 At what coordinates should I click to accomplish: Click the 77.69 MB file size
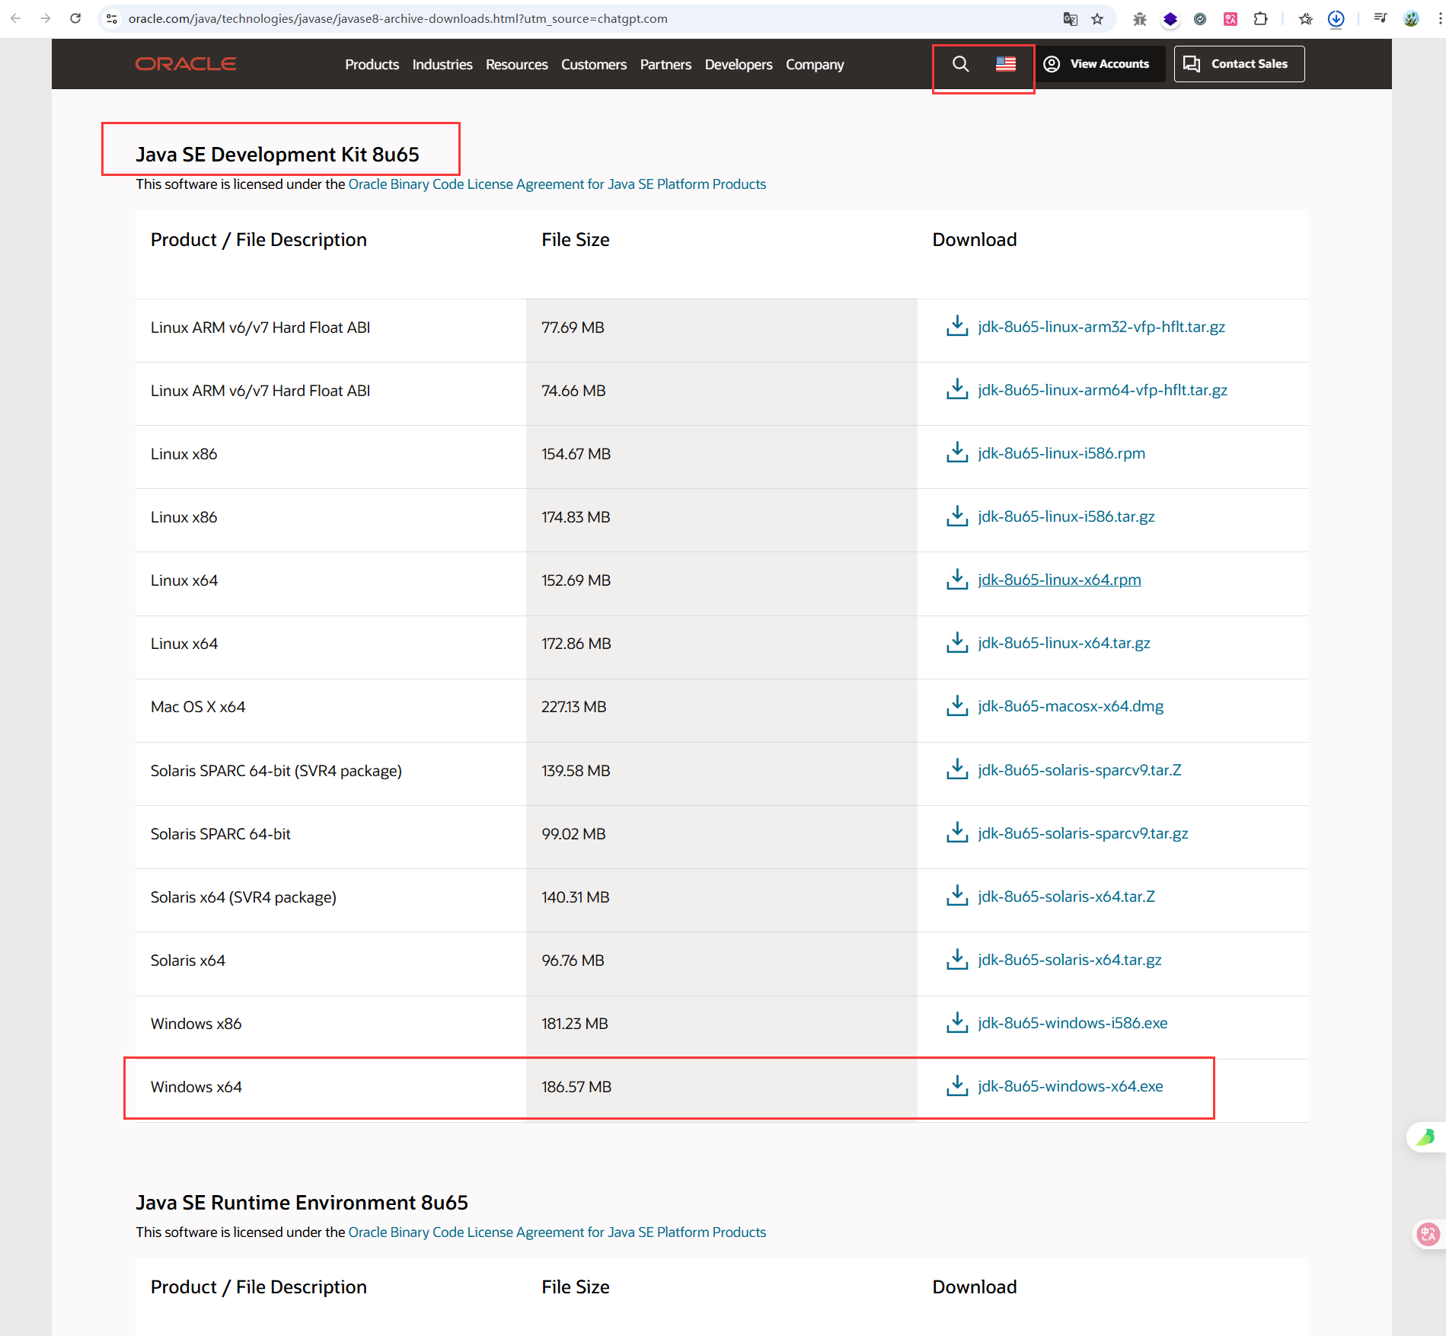(573, 328)
